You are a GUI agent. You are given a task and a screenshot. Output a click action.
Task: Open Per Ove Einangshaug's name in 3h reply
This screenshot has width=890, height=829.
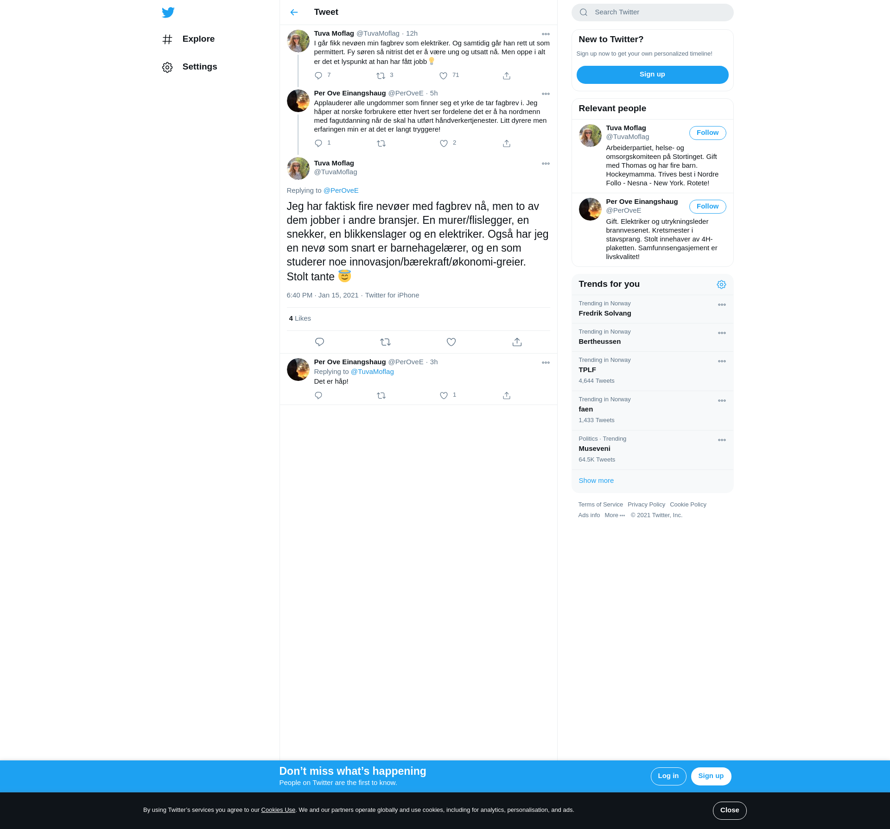pyautogui.click(x=350, y=362)
